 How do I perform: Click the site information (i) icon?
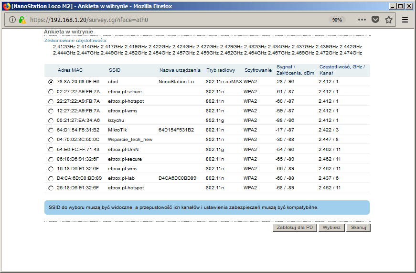click(x=12, y=20)
